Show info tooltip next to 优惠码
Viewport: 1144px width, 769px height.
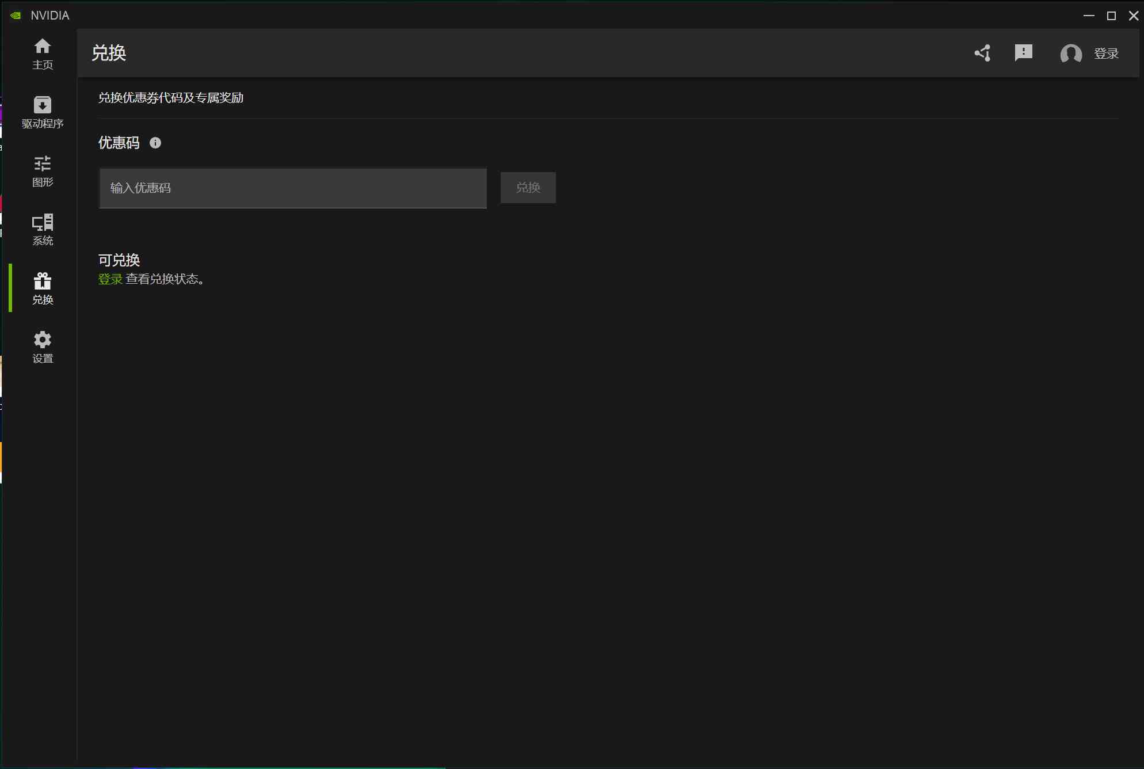pyautogui.click(x=155, y=143)
